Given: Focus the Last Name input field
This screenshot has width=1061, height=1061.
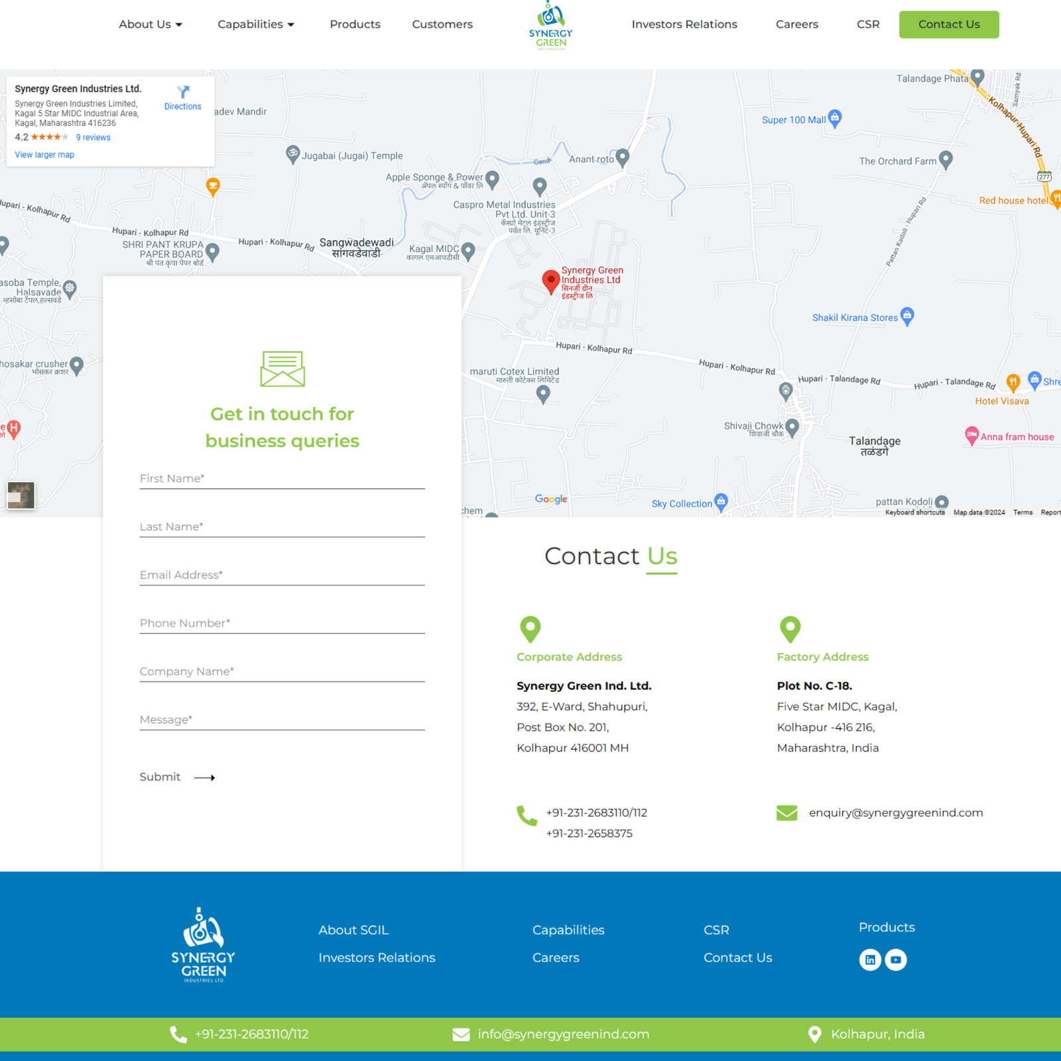Looking at the screenshot, I should click(282, 527).
